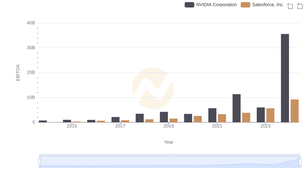
Task: Click the NVIDIA bar for 2019
Action: [164, 117]
